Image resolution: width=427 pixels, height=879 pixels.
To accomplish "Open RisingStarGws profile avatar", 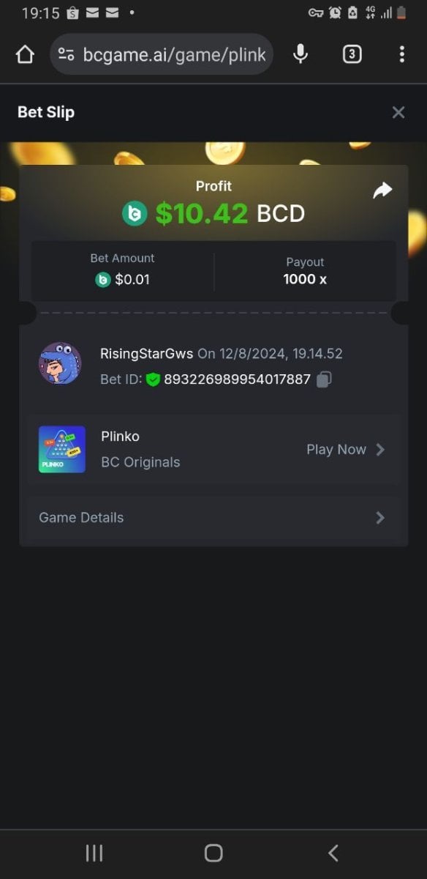I will [x=60, y=363].
